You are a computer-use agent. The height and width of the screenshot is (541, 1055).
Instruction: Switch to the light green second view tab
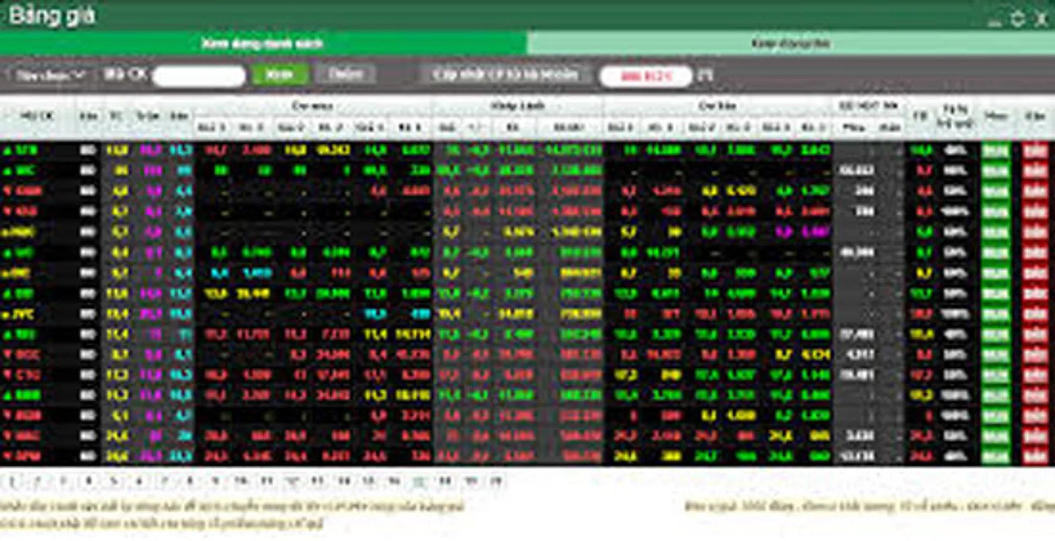click(x=791, y=43)
